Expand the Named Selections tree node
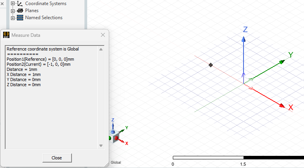304x168 pixels. click(13, 18)
